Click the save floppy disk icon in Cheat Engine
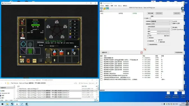The image size is (189, 106). click(107, 8)
